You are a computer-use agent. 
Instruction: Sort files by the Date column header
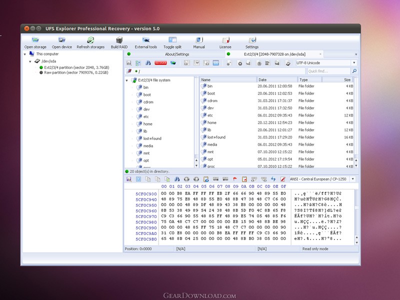(277, 80)
